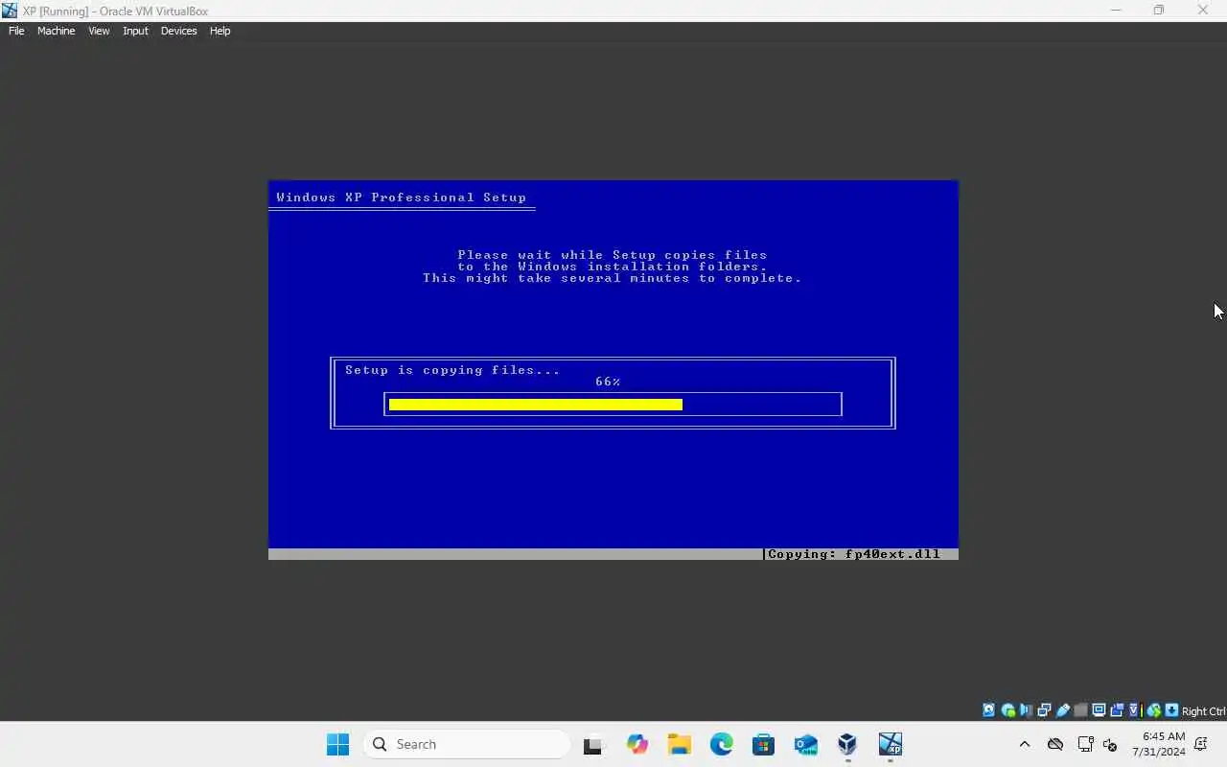Click the hard disk activity indicator icon
Viewport: 1227px width, 767px height.
pos(988,710)
